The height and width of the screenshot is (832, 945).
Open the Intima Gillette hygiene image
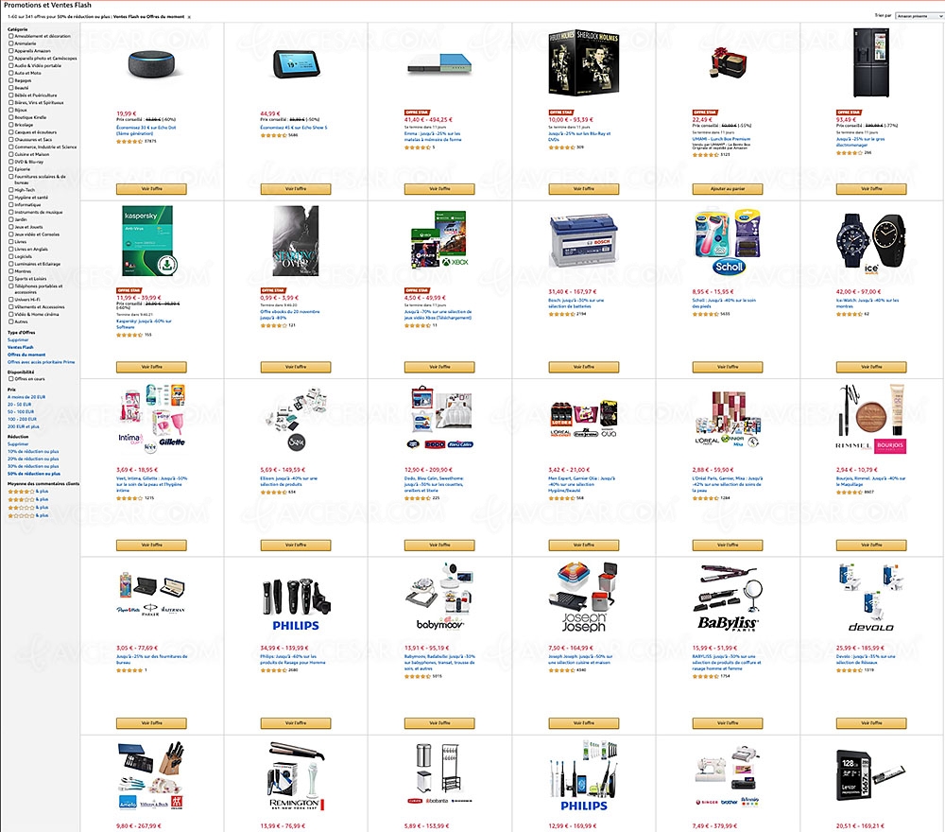coord(151,419)
